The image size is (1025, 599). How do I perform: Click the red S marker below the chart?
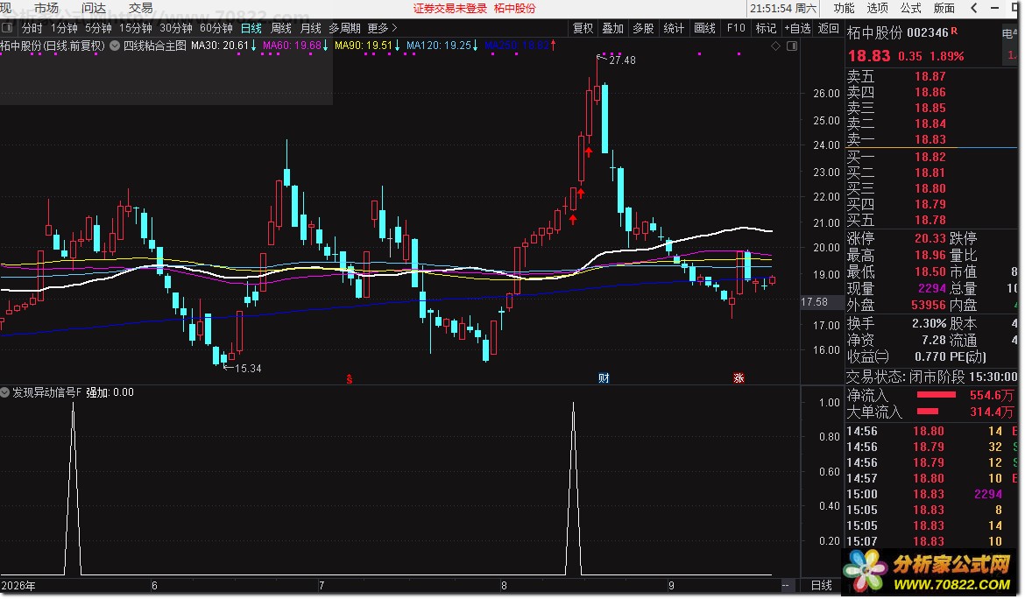click(350, 379)
